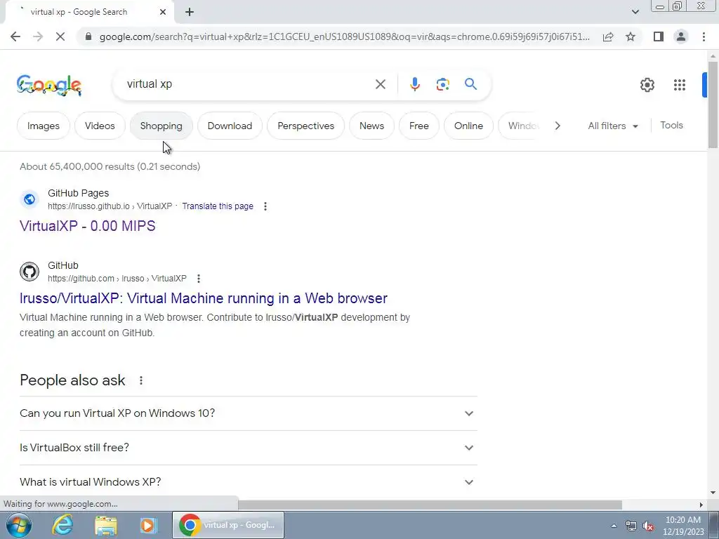The image size is (719, 539).
Task: Open the Chrome three-dot menu
Action: click(704, 36)
